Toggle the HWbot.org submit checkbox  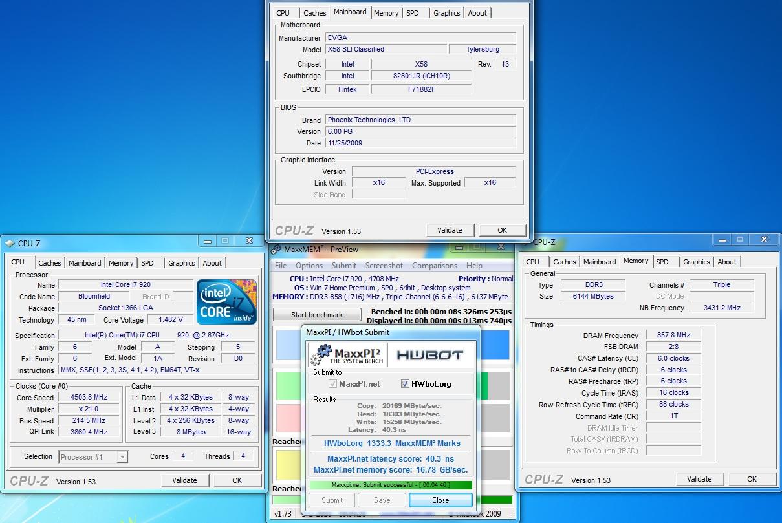(x=406, y=383)
